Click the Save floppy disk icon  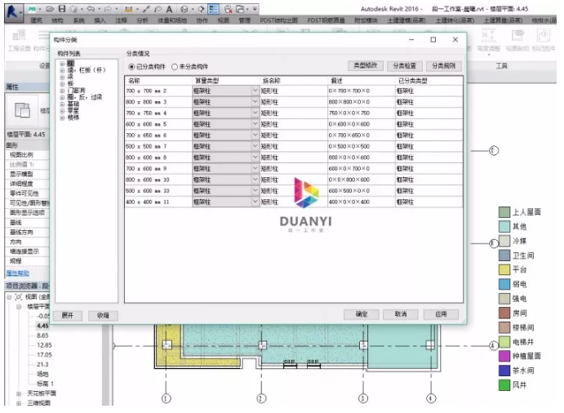(x=62, y=9)
